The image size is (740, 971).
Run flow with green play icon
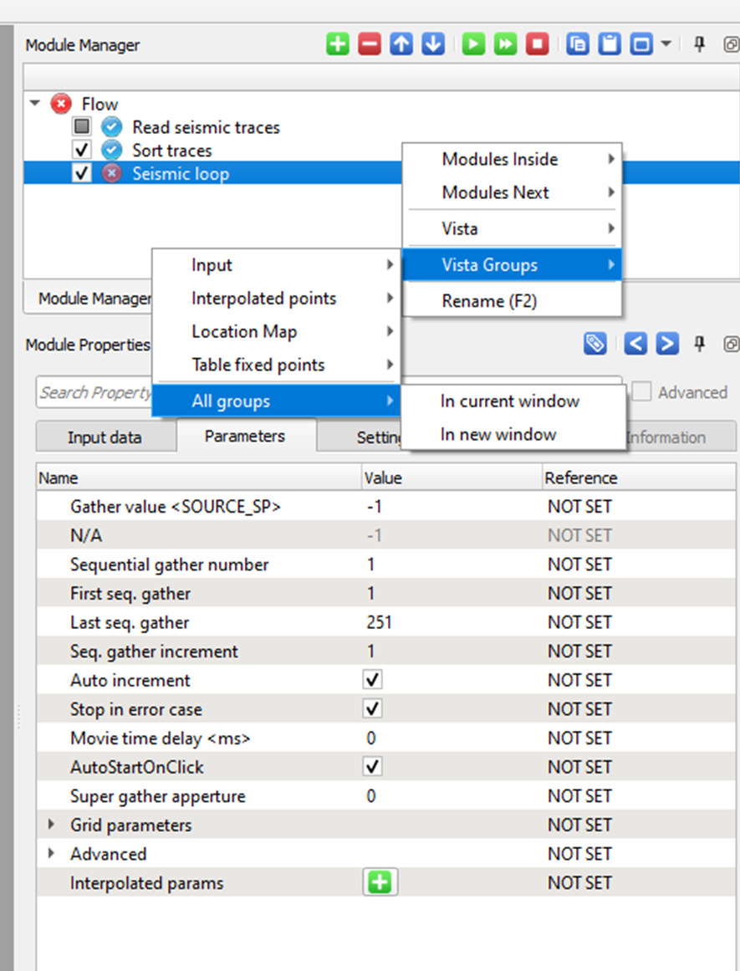pyautogui.click(x=473, y=44)
